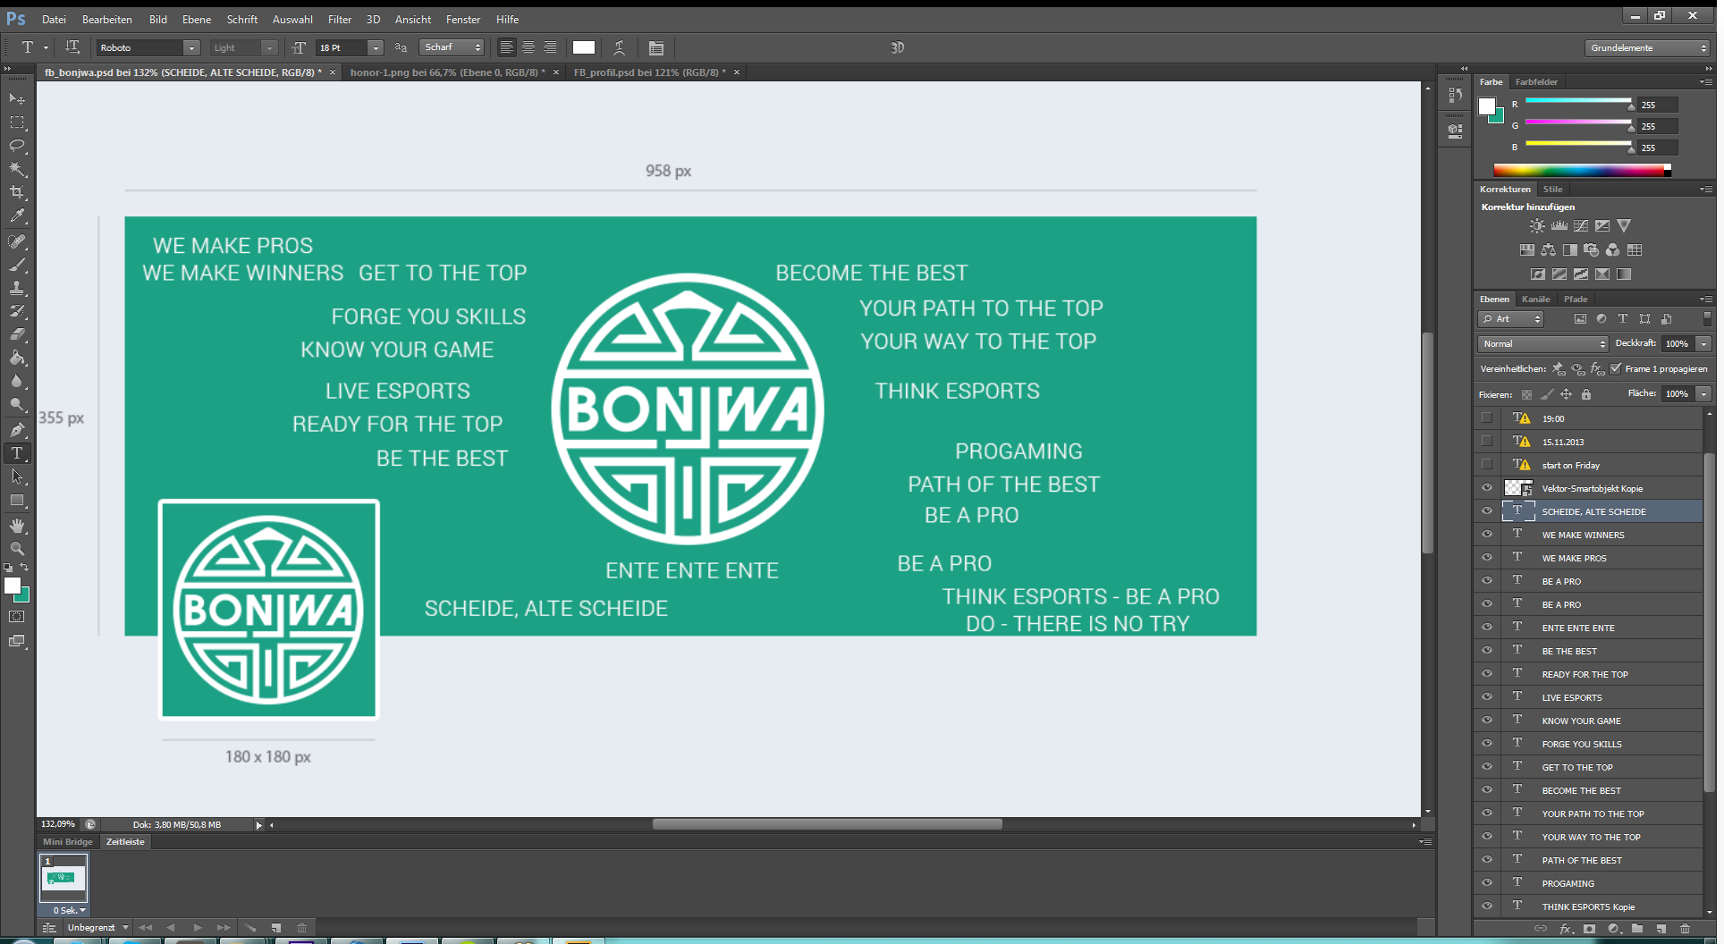Click the warp text icon

point(619,48)
